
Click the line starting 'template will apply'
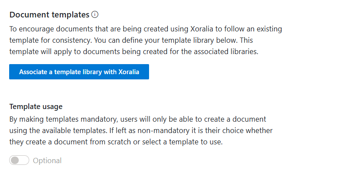click(134, 51)
